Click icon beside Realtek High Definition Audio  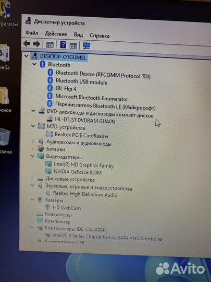pyautogui.click(x=48, y=193)
